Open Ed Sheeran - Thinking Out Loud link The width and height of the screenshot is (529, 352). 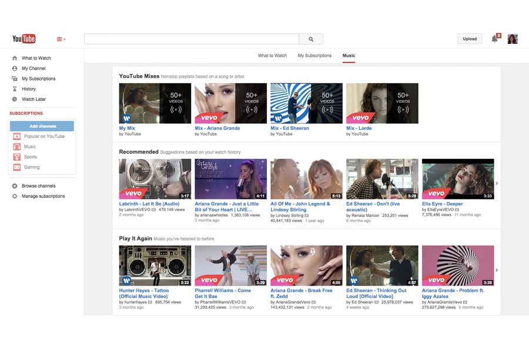pos(376,293)
